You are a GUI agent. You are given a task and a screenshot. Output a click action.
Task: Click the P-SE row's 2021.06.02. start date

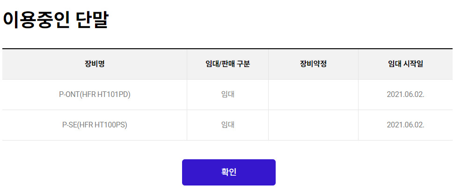pos(405,125)
